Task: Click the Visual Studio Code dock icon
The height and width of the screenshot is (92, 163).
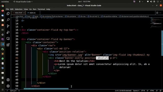Action: click(3, 44)
